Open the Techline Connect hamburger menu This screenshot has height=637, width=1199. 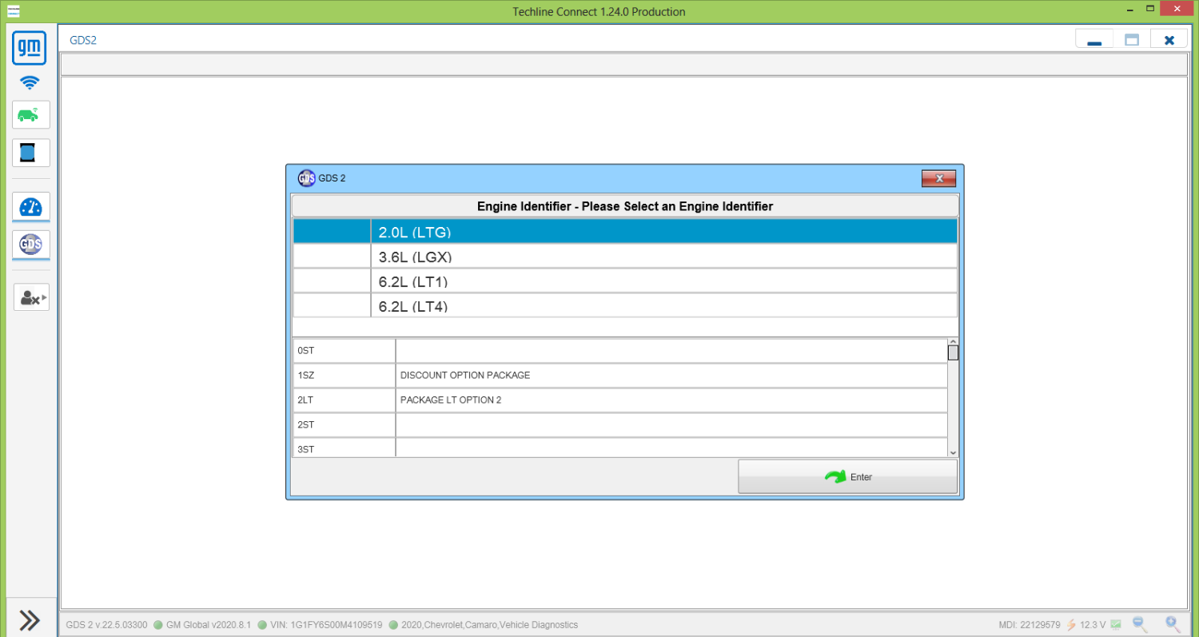pyautogui.click(x=14, y=11)
